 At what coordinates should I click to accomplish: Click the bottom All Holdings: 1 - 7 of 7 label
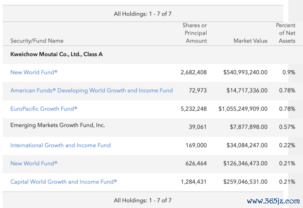pos(143,200)
